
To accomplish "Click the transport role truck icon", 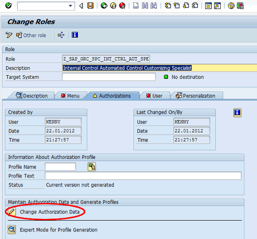I will tap(61, 35).
